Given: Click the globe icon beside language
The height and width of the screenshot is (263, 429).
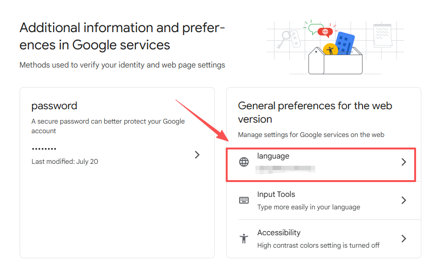Looking at the screenshot, I should coord(244,162).
